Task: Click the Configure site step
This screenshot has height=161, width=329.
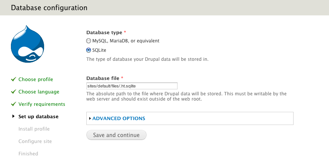Action: pos(35,141)
